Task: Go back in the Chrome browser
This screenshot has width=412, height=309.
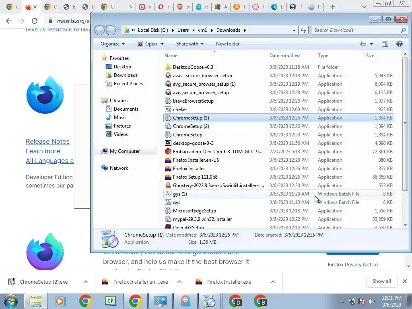Action: (9, 21)
